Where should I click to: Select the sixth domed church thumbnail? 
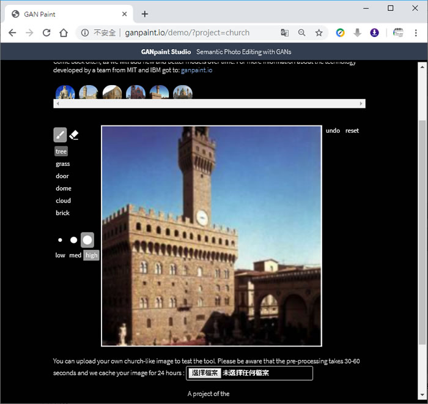point(183,92)
